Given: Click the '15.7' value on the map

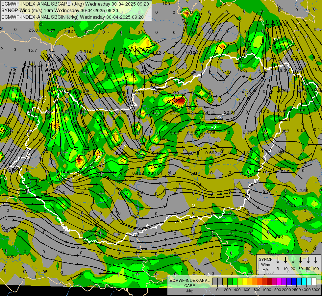Looking at the screenshot, I should coord(33,50).
